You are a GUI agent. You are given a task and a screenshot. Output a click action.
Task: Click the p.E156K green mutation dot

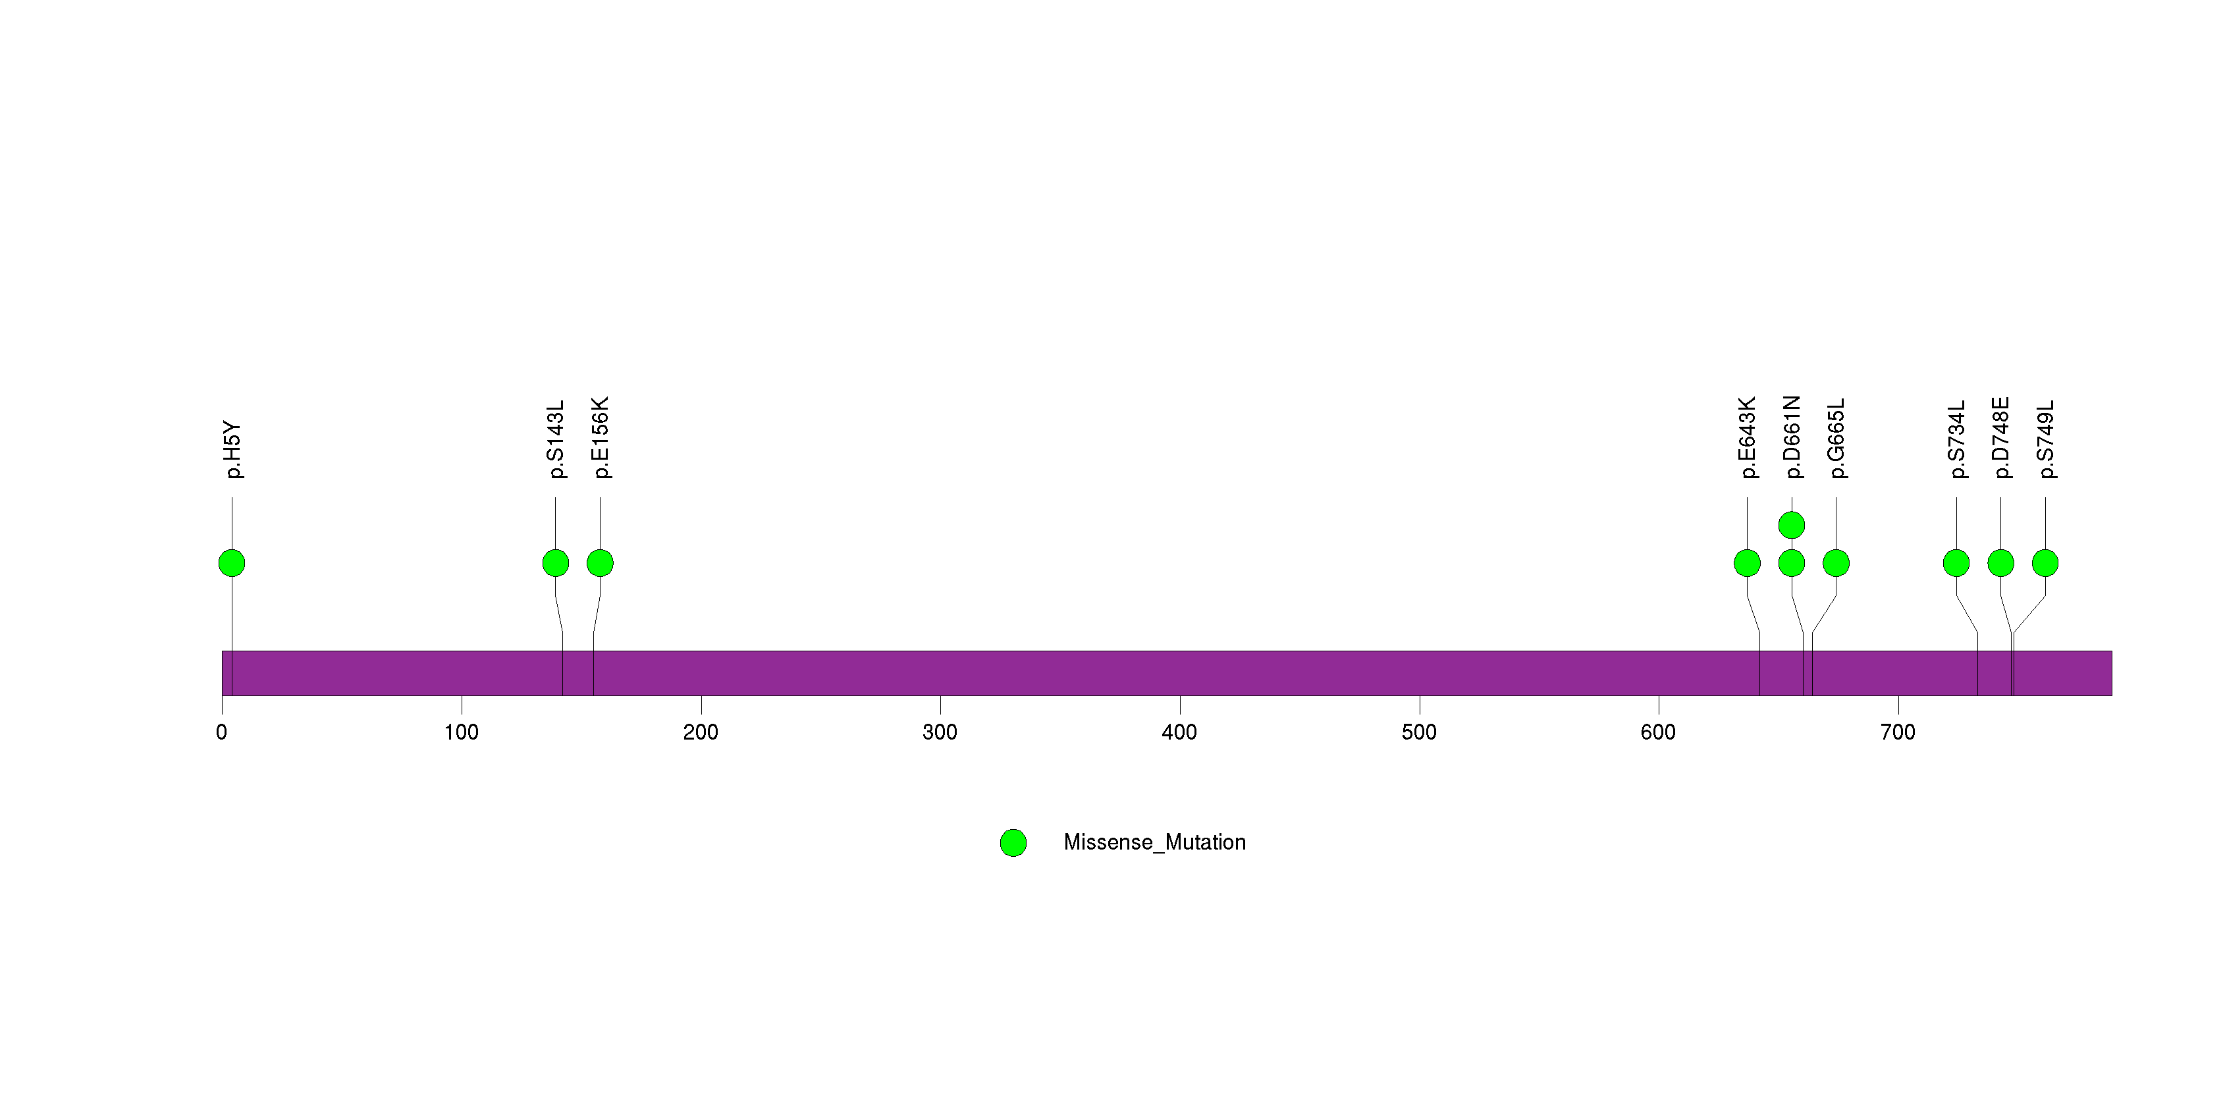(600, 563)
